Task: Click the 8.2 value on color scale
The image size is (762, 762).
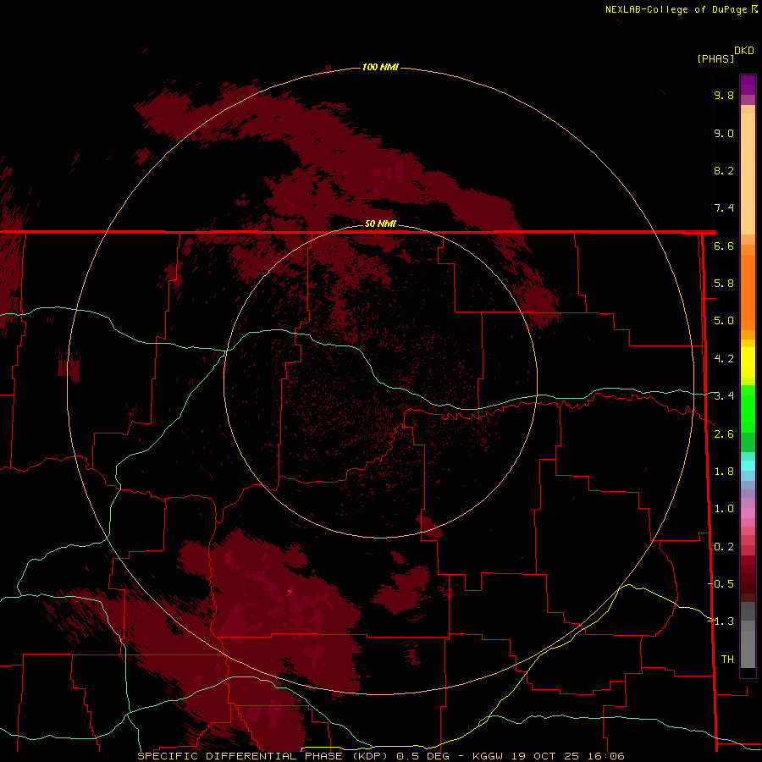Action: (x=724, y=170)
